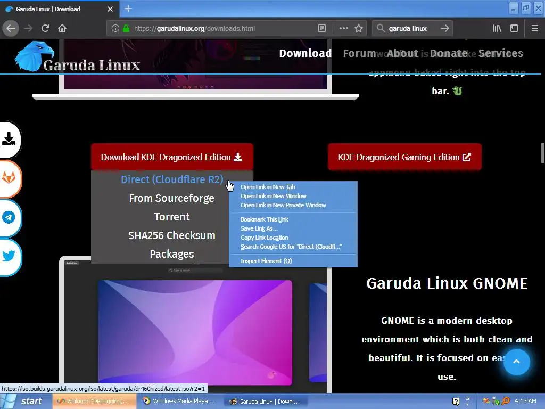Open the Library icon in toolbar
Image resolution: width=545 pixels, height=409 pixels.
click(x=497, y=29)
